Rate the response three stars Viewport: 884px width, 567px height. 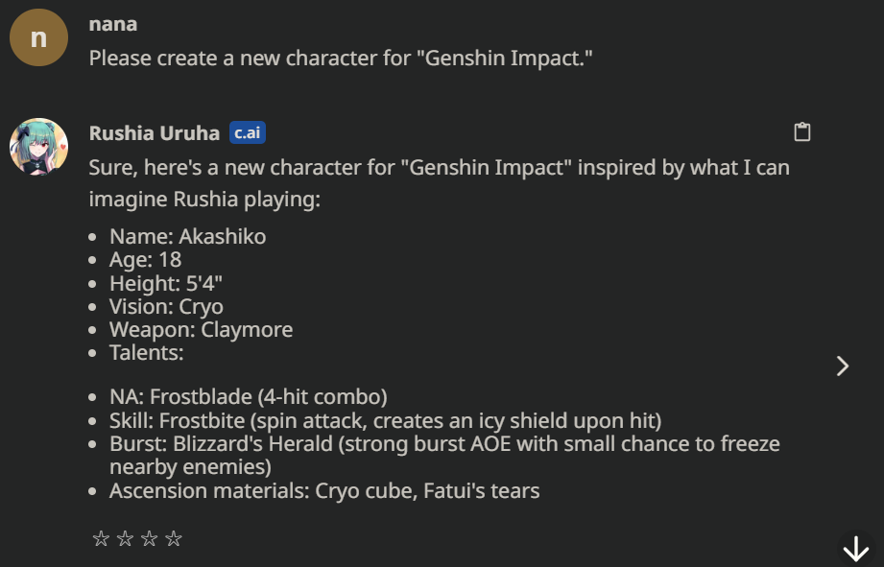150,539
